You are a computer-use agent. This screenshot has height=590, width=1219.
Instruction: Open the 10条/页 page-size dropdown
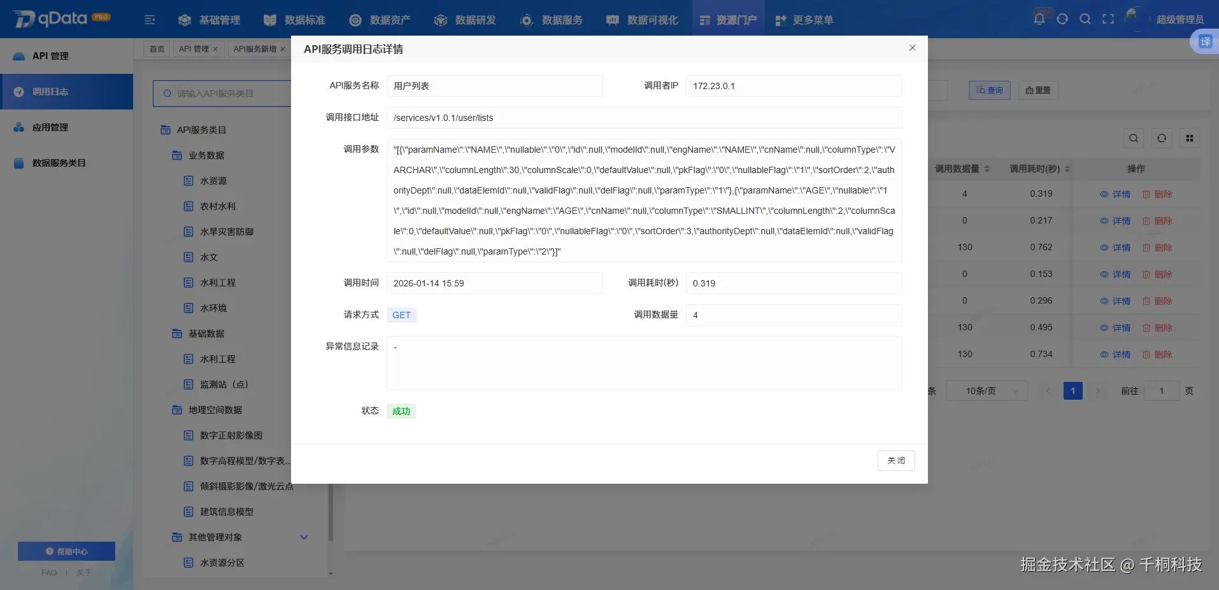[x=986, y=390]
